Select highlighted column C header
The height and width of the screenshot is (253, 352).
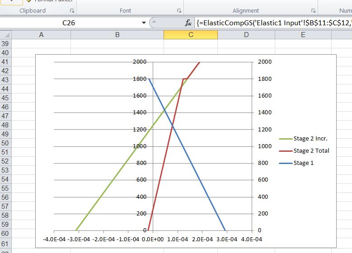pos(191,35)
